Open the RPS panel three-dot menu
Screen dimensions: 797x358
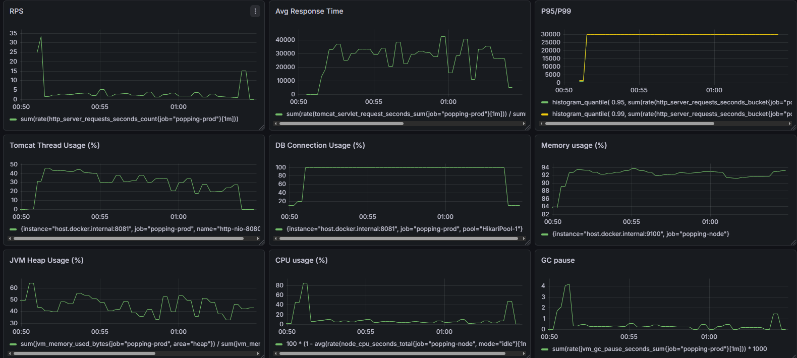[x=255, y=11]
